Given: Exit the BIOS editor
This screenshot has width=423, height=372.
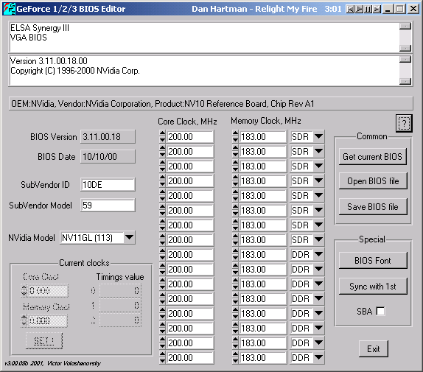Looking at the screenshot, I should (x=374, y=349).
